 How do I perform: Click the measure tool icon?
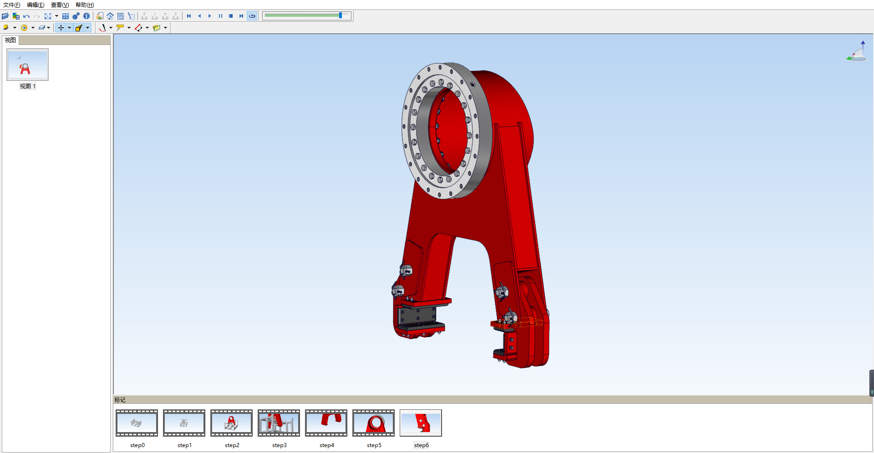pyautogui.click(x=102, y=28)
